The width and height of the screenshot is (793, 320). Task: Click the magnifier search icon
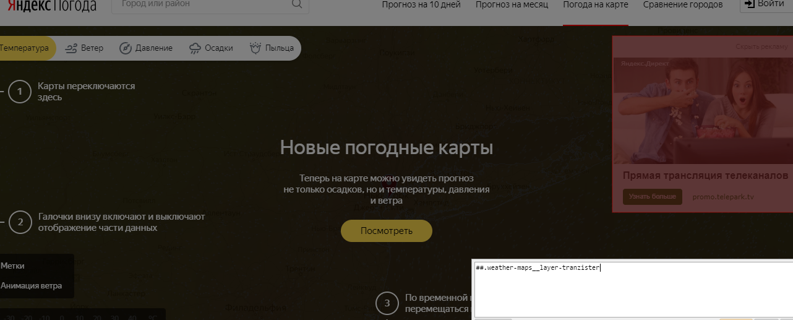coord(297,4)
